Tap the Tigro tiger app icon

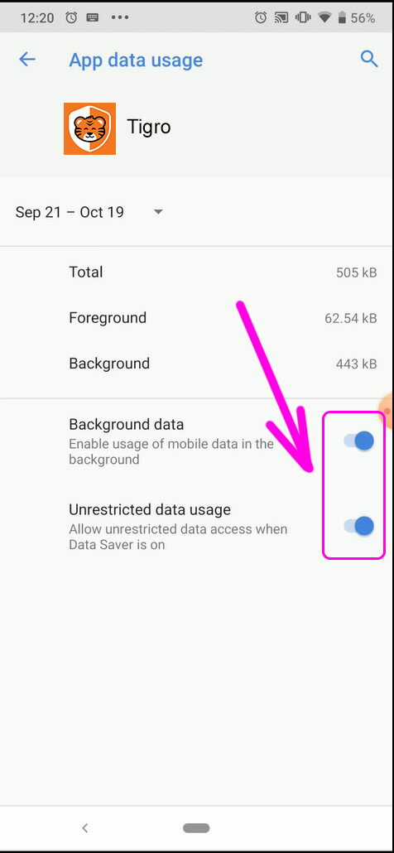point(89,128)
